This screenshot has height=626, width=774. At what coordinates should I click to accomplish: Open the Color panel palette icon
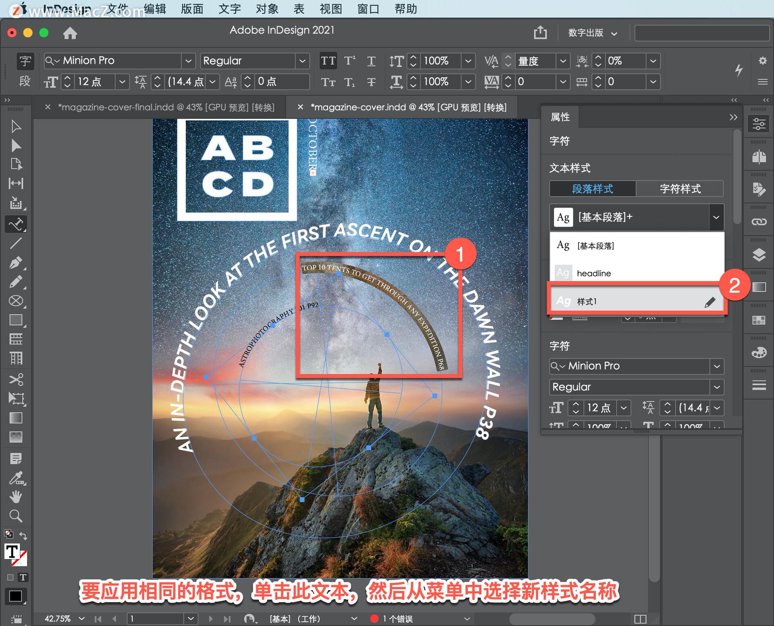(x=759, y=352)
